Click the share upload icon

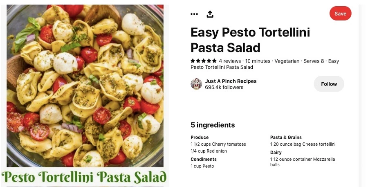(x=210, y=14)
